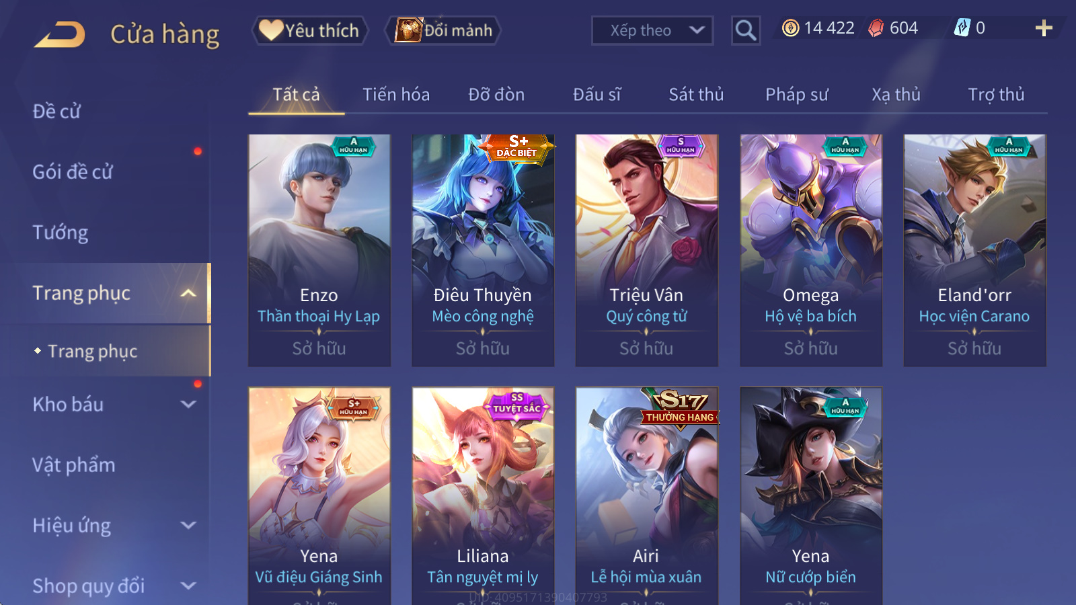Select the Điêu Thuyền Mèo công nghệ skin
This screenshot has width=1076, height=605.
tap(483, 250)
